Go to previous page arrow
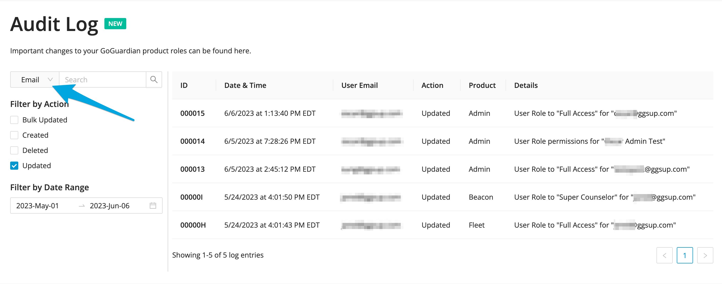 pyautogui.click(x=664, y=255)
